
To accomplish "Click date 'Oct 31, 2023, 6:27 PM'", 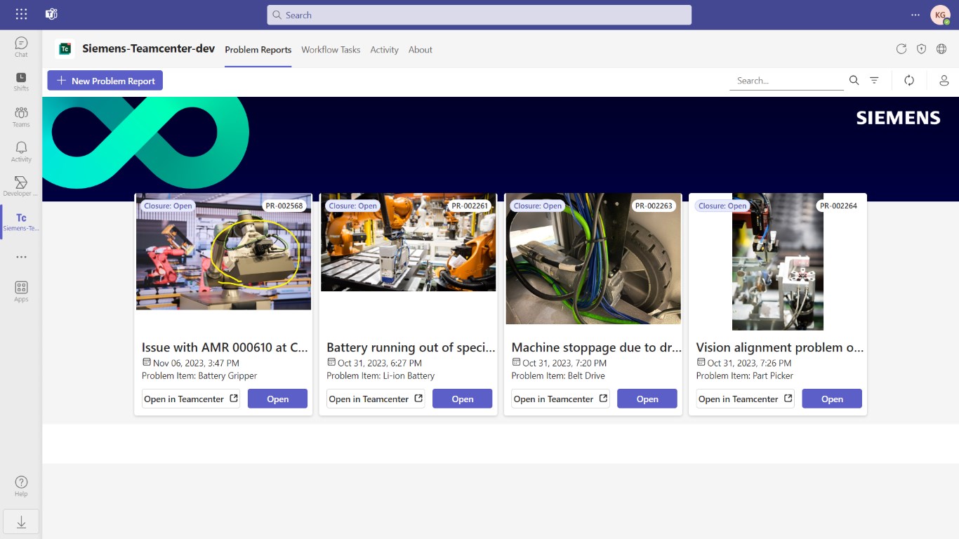I will coord(380,363).
